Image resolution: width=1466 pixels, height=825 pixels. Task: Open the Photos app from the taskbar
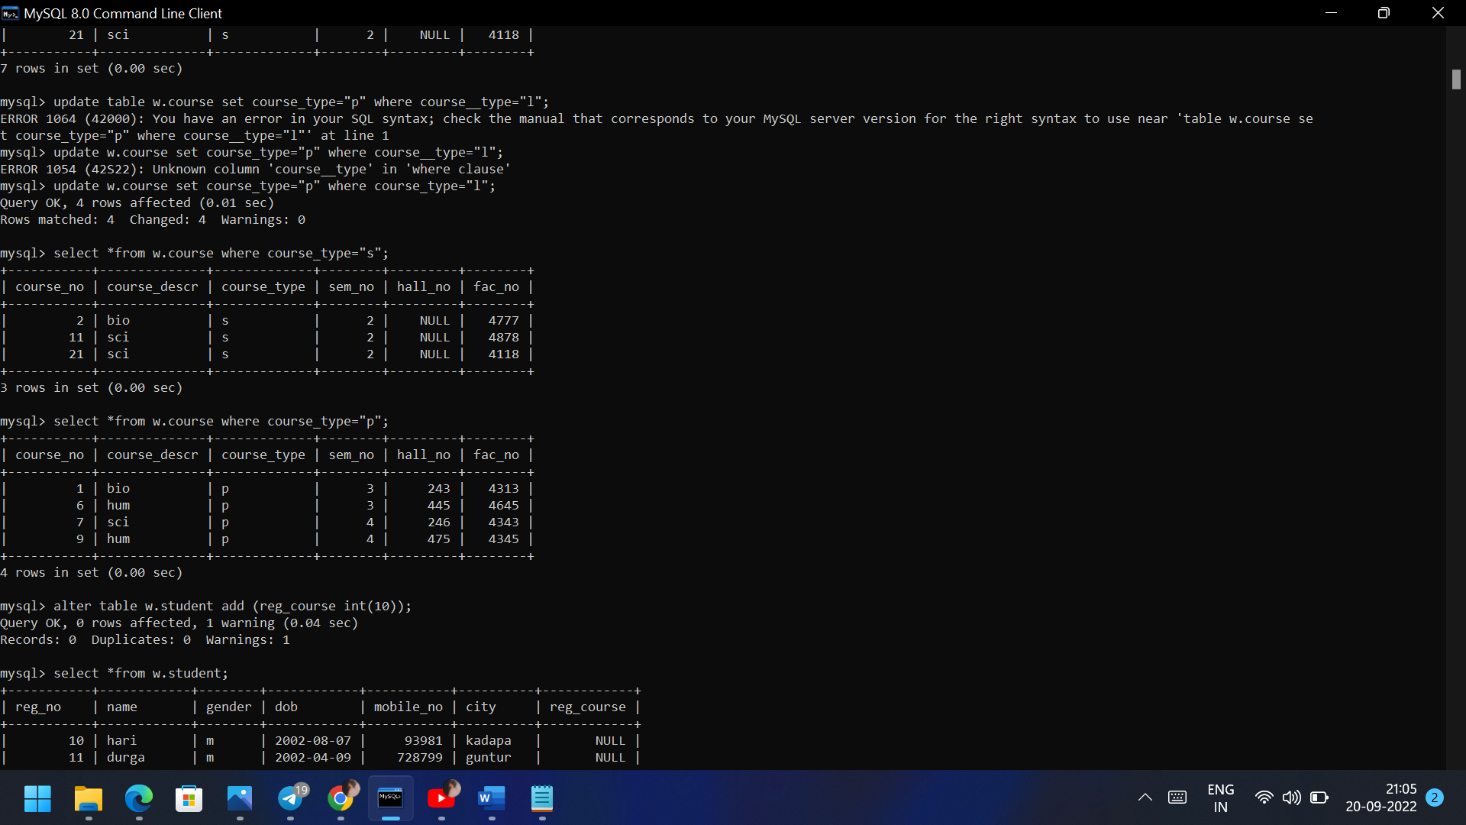point(240,798)
